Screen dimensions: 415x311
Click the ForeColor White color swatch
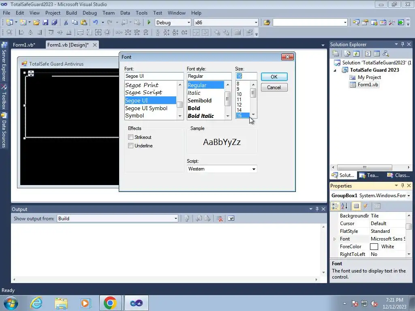pyautogui.click(x=374, y=247)
